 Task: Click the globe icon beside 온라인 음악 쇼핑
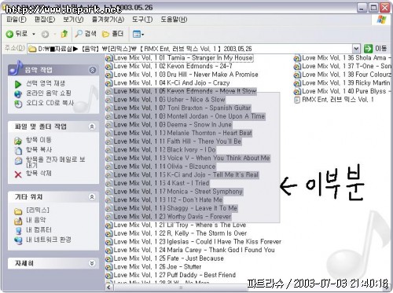pyautogui.click(x=18, y=94)
